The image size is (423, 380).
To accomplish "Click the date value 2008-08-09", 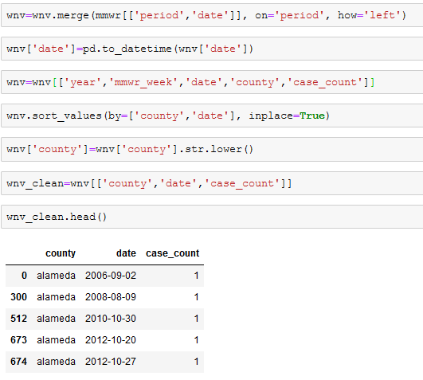I will (x=111, y=297).
